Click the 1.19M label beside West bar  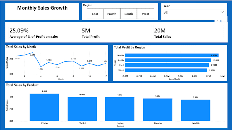[x=212, y=70]
